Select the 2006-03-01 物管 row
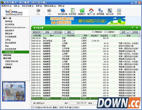The width and height of the screenshot is (142, 110). 85,46
